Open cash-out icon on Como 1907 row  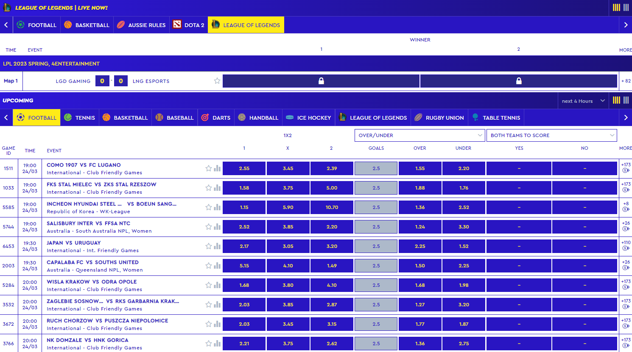626,170
